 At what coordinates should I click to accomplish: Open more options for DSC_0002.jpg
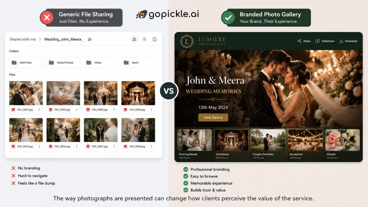(77, 110)
